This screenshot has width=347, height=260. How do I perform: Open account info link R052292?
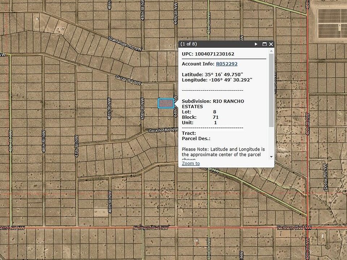(x=227, y=64)
